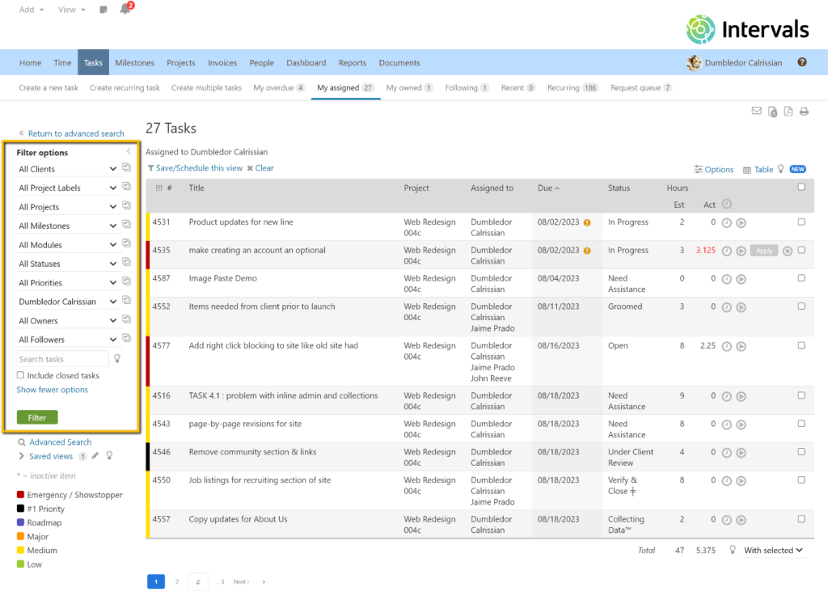This screenshot has height=600, width=828.
Task: Open the With selected dropdown
Action: (x=774, y=550)
